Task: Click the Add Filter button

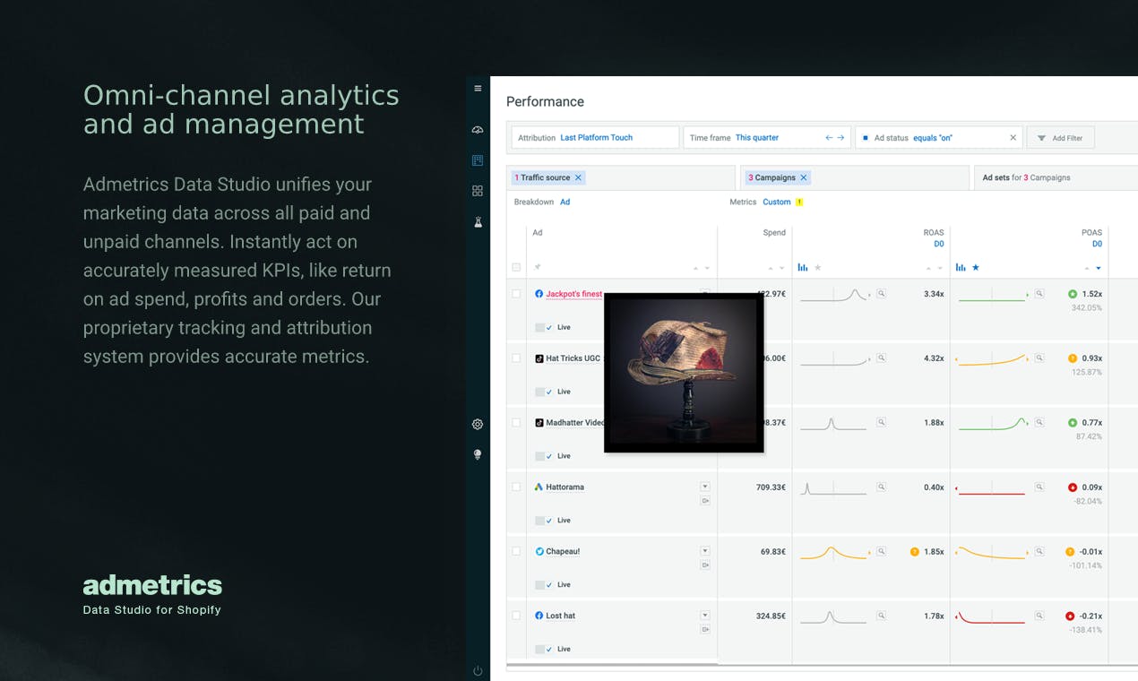Action: [1060, 138]
